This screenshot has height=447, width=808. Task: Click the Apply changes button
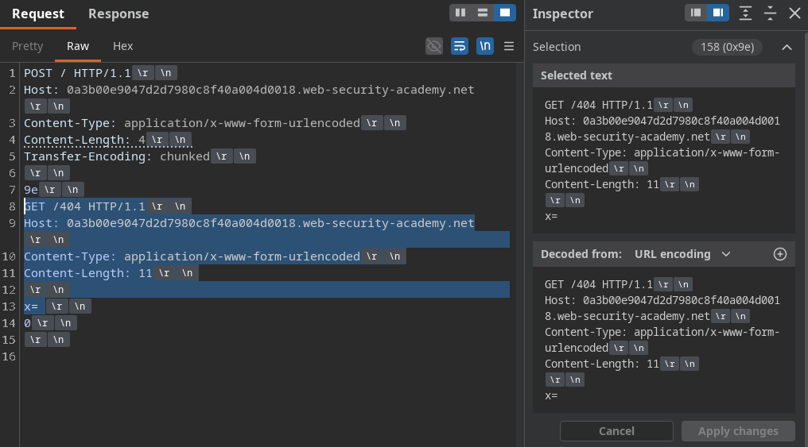(x=738, y=431)
